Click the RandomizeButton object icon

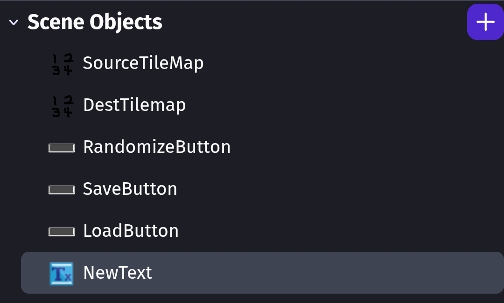pos(62,148)
